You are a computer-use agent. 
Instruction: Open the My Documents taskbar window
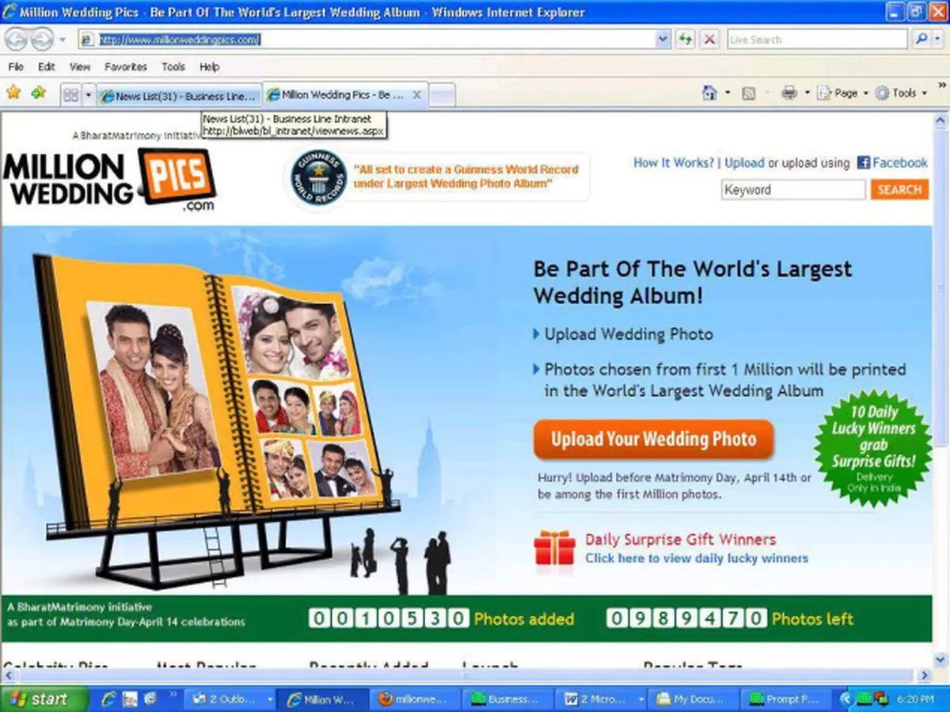coord(693,699)
